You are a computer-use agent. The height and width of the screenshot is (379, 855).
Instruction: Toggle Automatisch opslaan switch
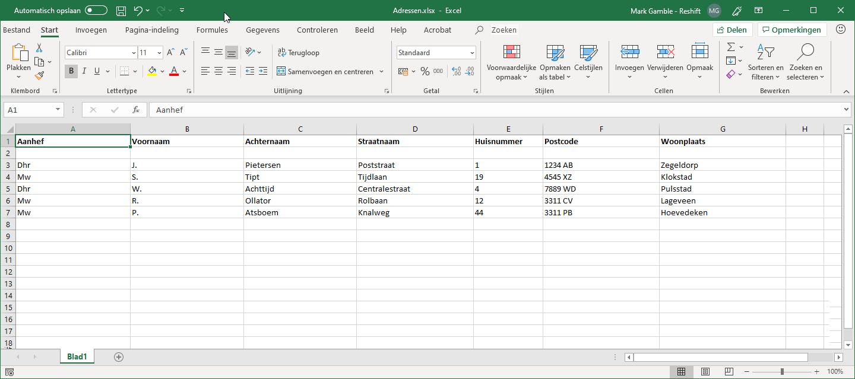(x=96, y=11)
